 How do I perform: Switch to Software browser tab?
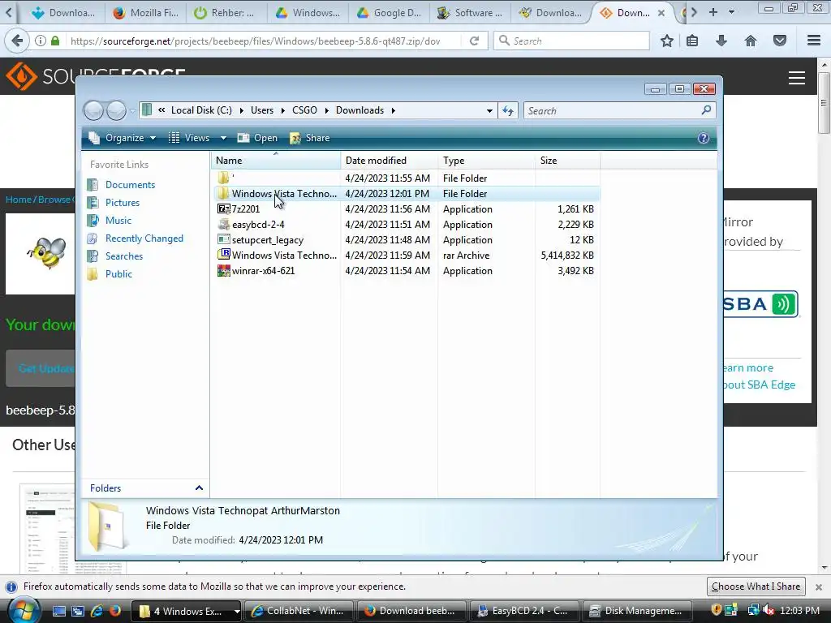pos(470,13)
